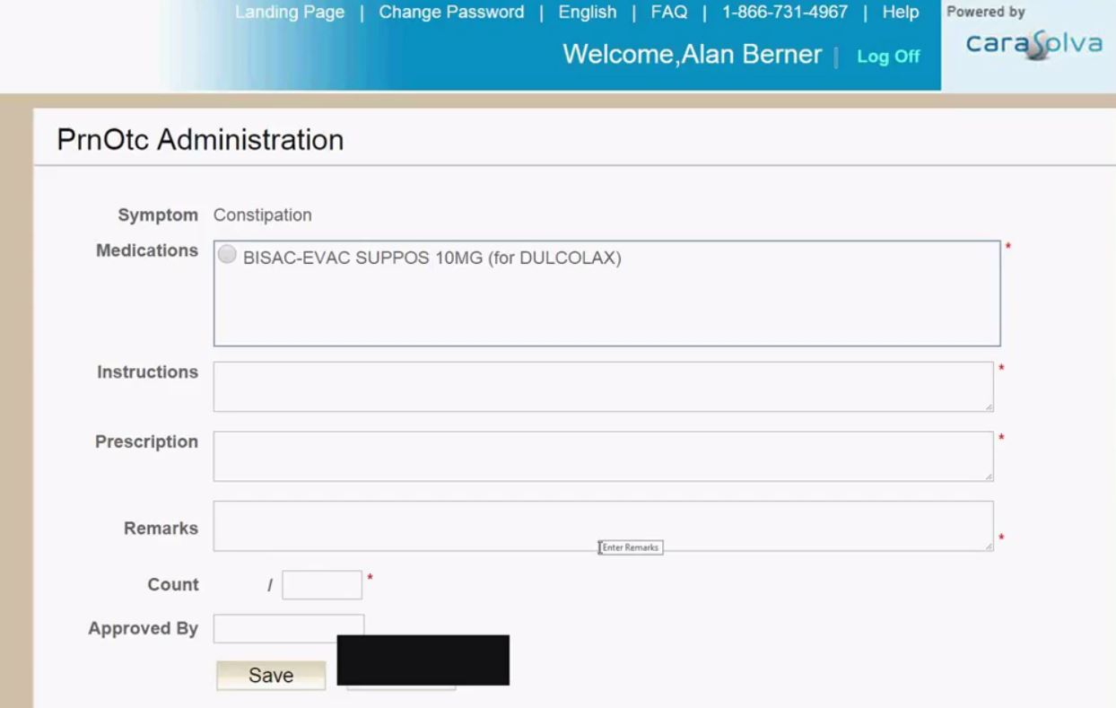Click the Remarks text area resize handle

point(989,546)
